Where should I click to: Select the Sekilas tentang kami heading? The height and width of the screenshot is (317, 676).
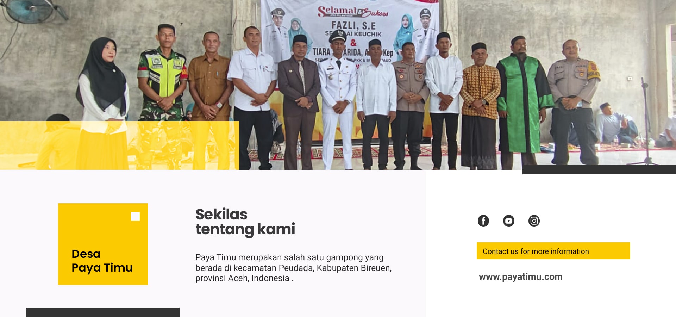pos(245,222)
